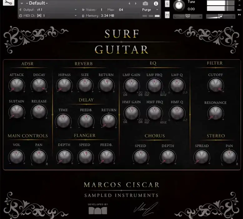The height and width of the screenshot is (219, 243).
Task: Click the Chorus Depth knob
Action: [168, 157]
